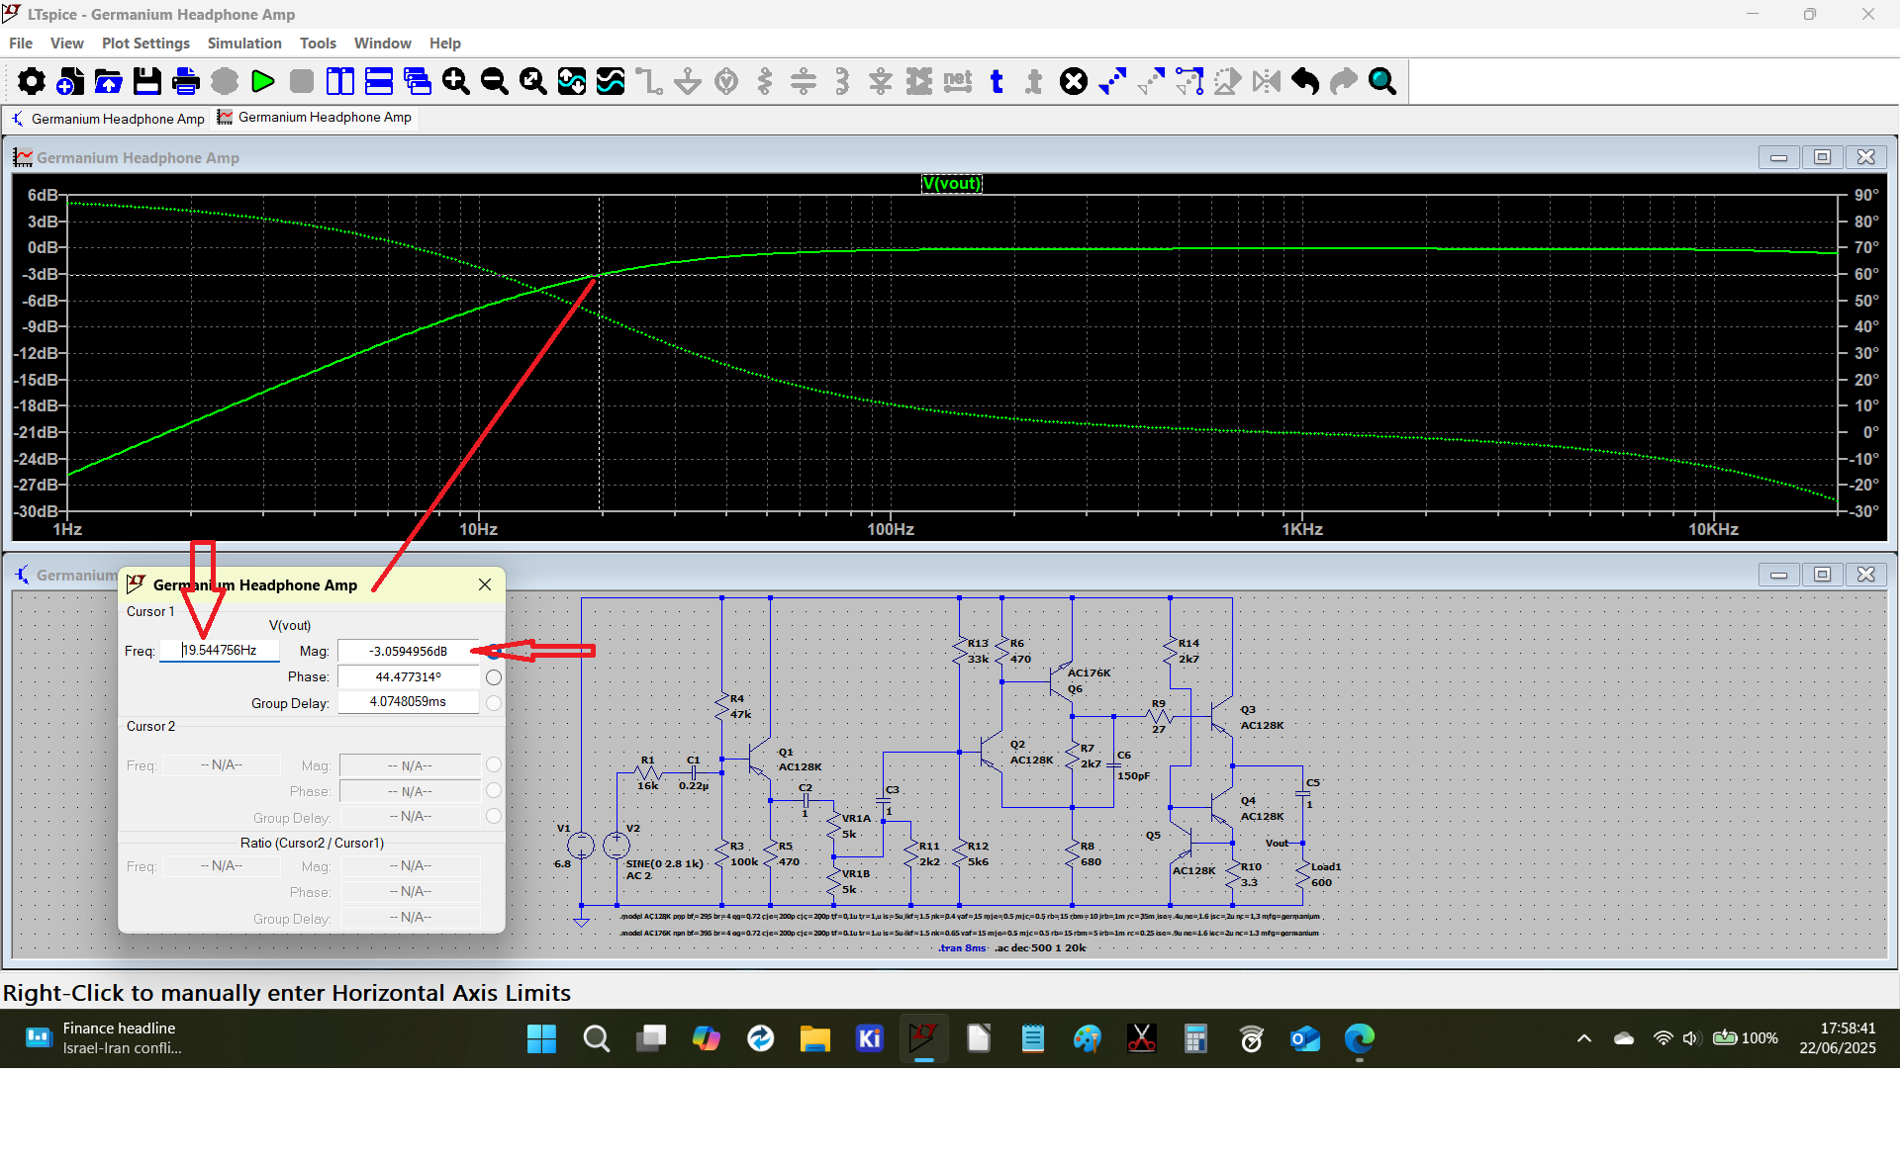Click the 100Hz label on frequency axis
1900x1164 pixels.
(890, 529)
